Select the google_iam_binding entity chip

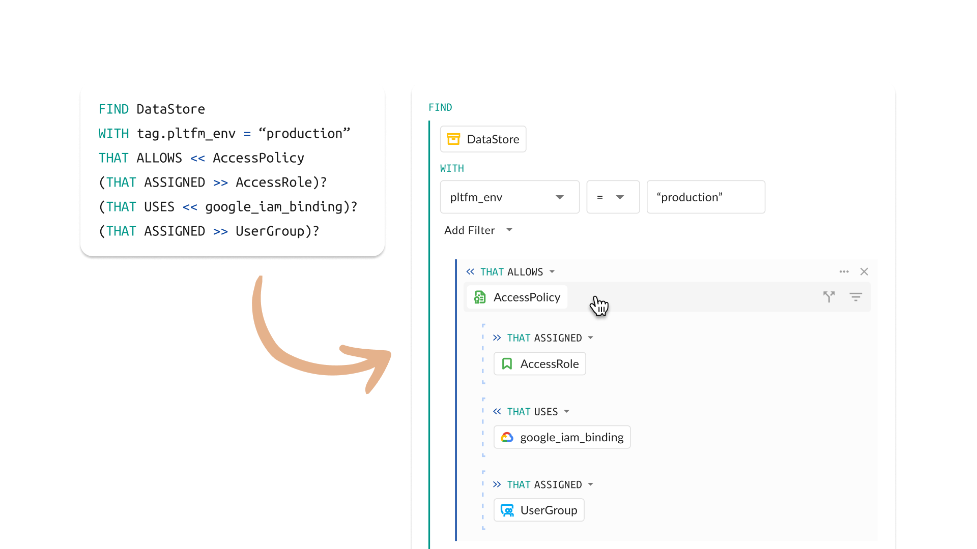click(x=562, y=437)
